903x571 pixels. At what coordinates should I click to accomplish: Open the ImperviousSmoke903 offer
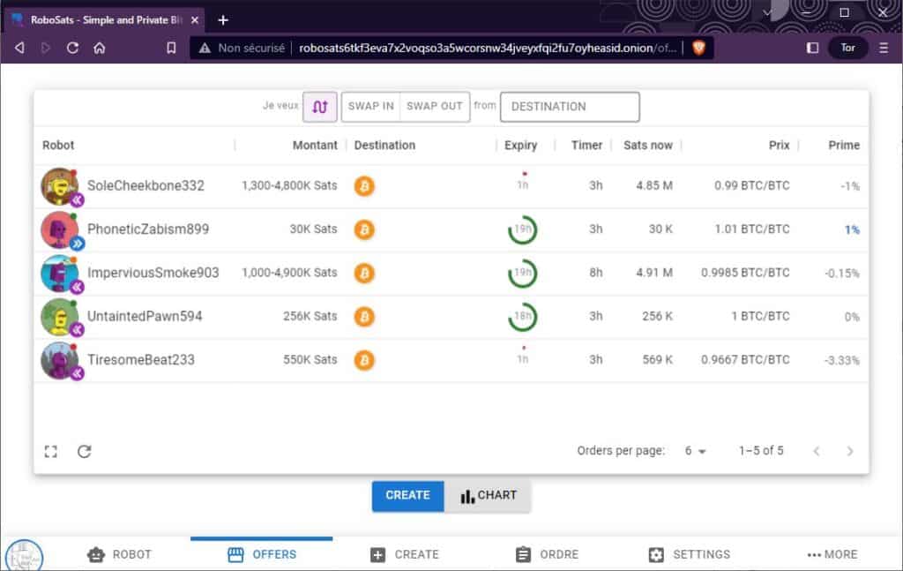tap(451, 273)
